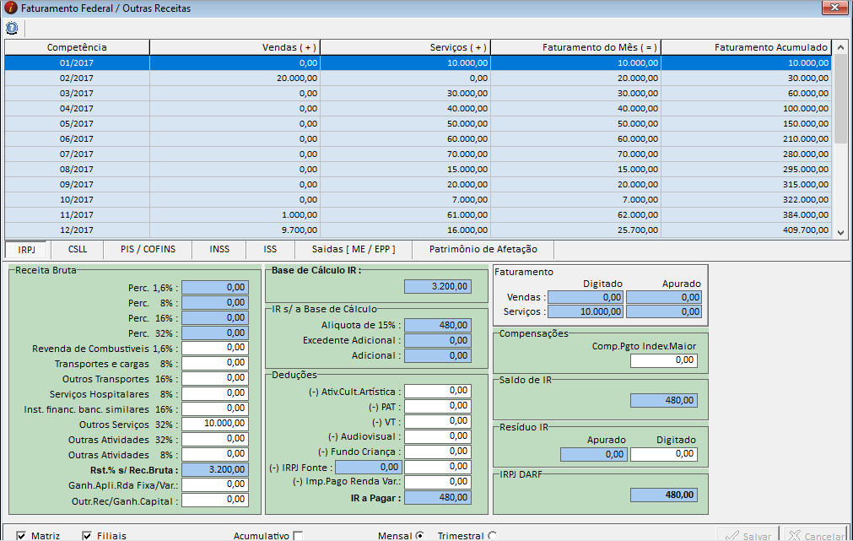Click the PAT deduction field
The height and width of the screenshot is (541, 853).
(x=438, y=406)
